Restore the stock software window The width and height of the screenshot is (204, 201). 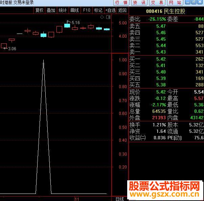[x=194, y=2]
